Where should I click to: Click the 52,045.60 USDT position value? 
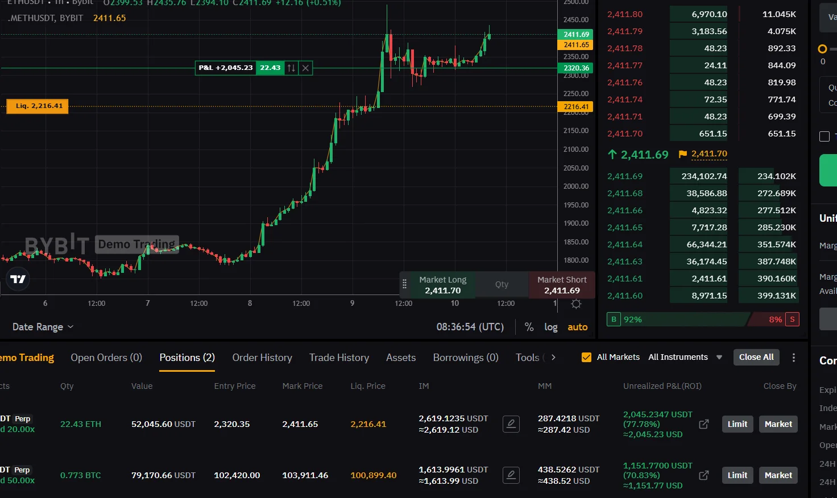pos(163,424)
